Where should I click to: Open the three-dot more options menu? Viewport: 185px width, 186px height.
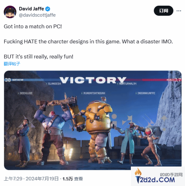point(179,11)
